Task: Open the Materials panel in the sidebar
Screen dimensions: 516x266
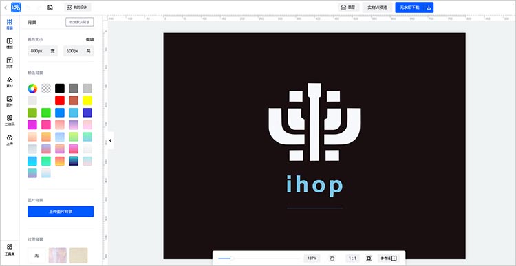Action: pyautogui.click(x=10, y=82)
